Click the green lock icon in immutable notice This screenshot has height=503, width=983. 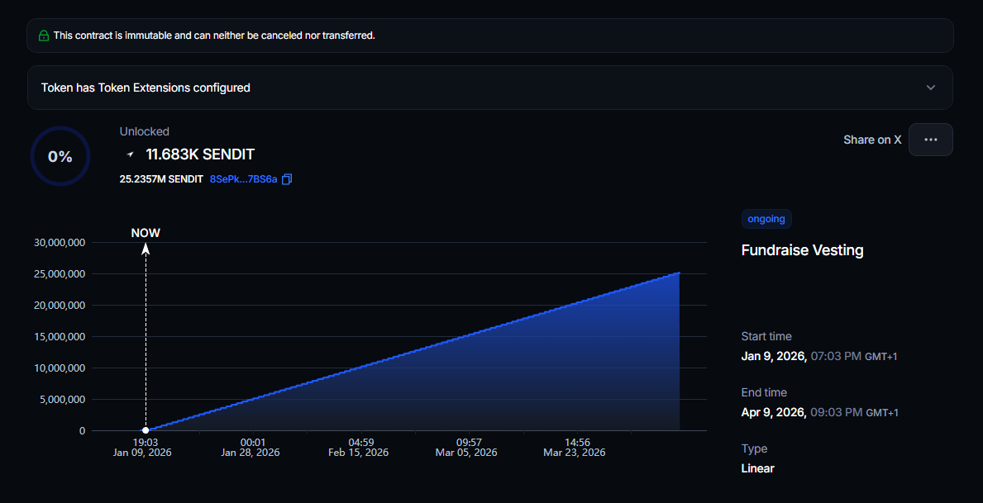coord(43,36)
